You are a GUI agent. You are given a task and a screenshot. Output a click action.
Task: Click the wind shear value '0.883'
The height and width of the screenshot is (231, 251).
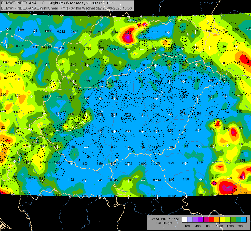coord(200,195)
